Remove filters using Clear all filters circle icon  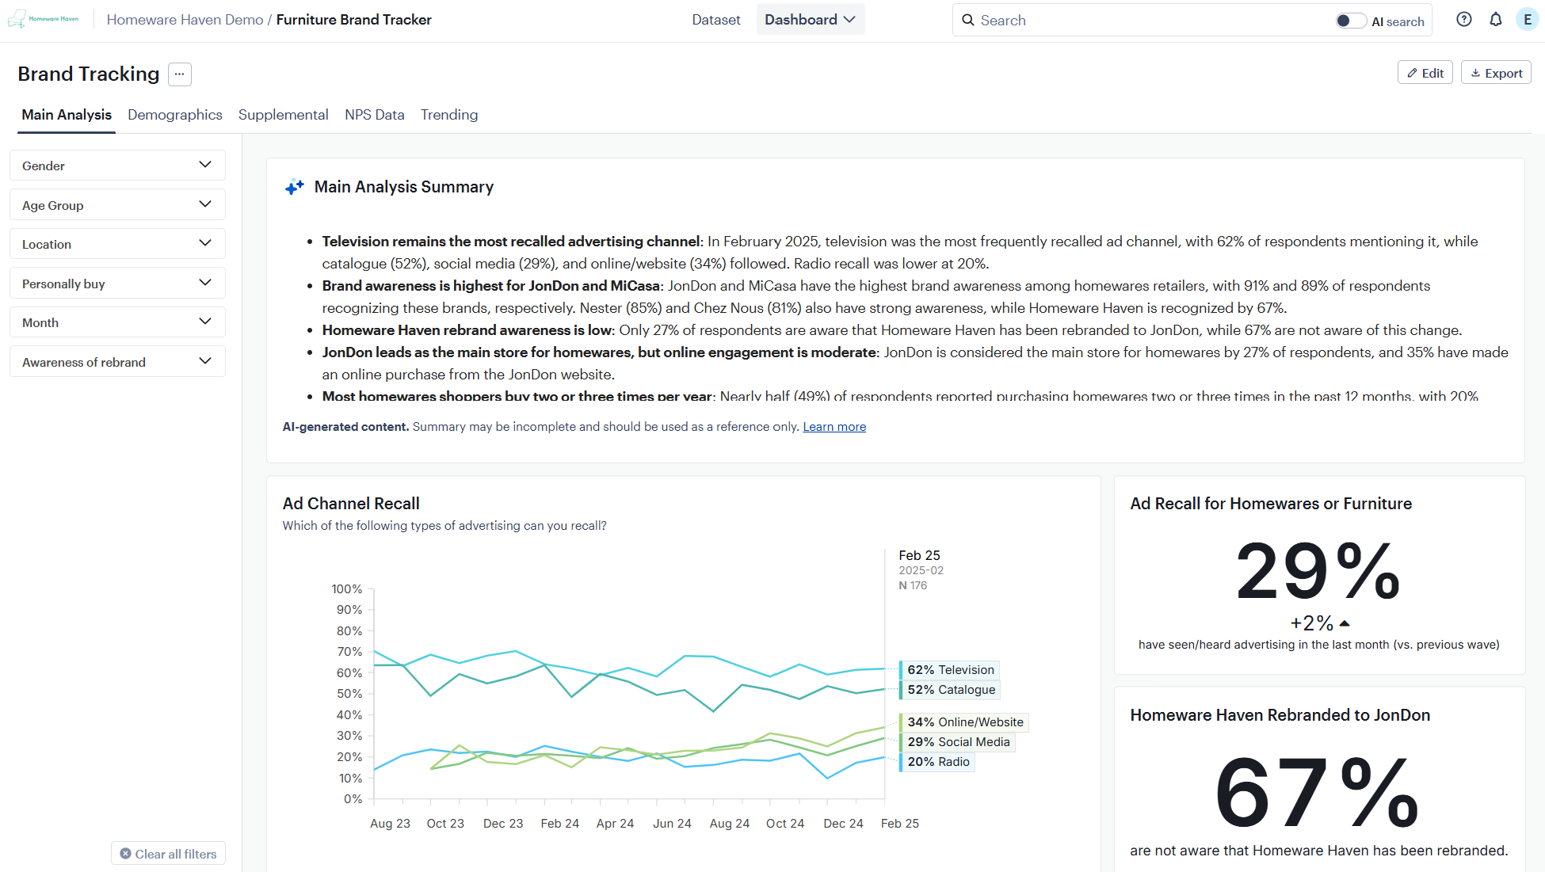point(124,853)
